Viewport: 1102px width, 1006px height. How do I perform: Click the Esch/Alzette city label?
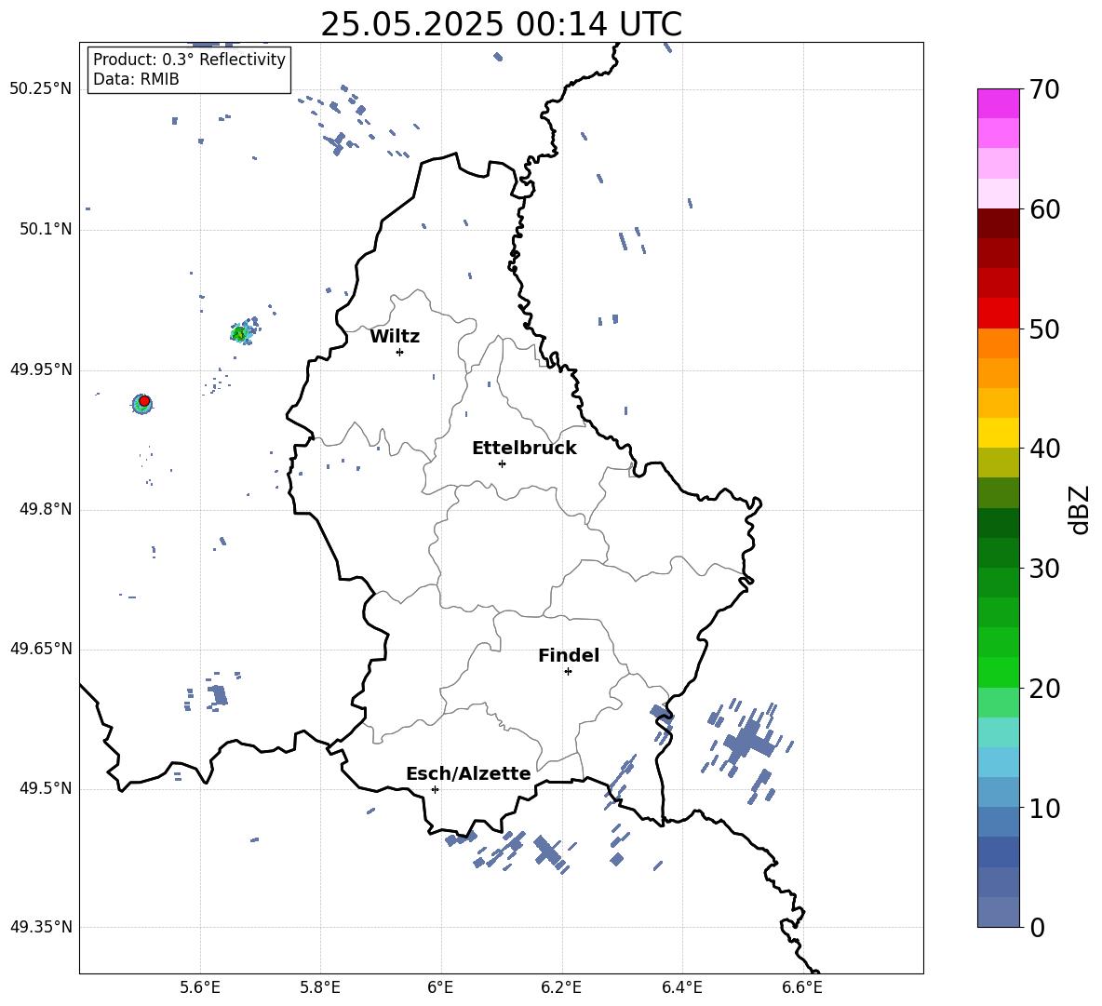click(468, 773)
